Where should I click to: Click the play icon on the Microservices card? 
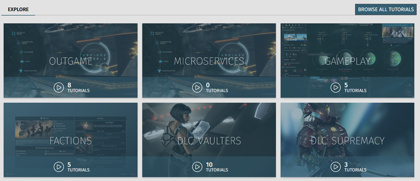tap(197, 88)
